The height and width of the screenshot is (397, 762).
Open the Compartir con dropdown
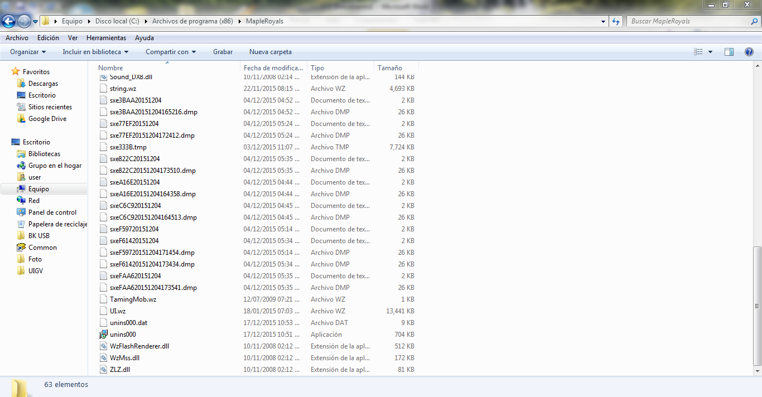(171, 52)
